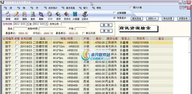Image resolution: width=192 pixels, height=94 pixels.
Task: Expand the start date dropdown
Action: (27, 24)
